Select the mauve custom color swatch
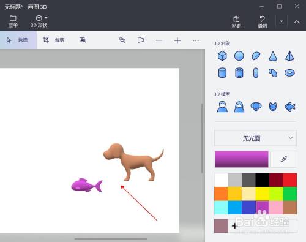The width and height of the screenshot is (306, 242). pyautogui.click(x=221, y=226)
